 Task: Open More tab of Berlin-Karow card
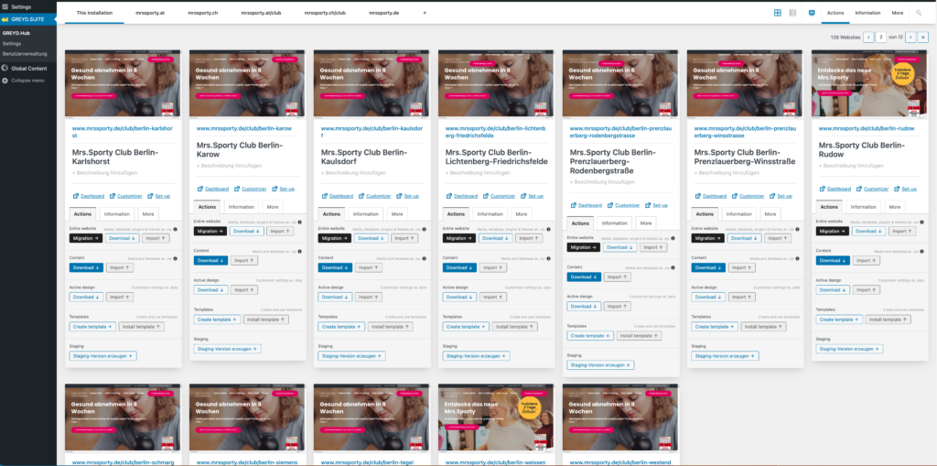coord(273,207)
